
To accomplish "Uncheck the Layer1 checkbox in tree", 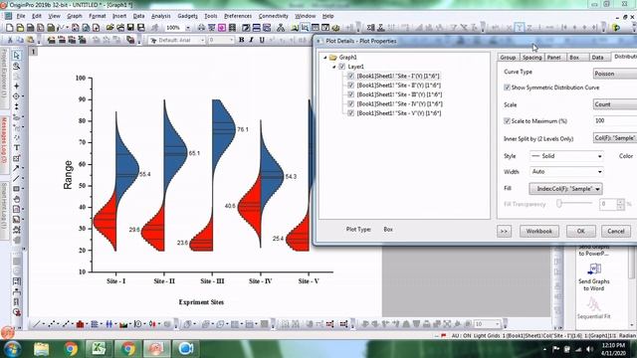I will pyautogui.click(x=342, y=67).
